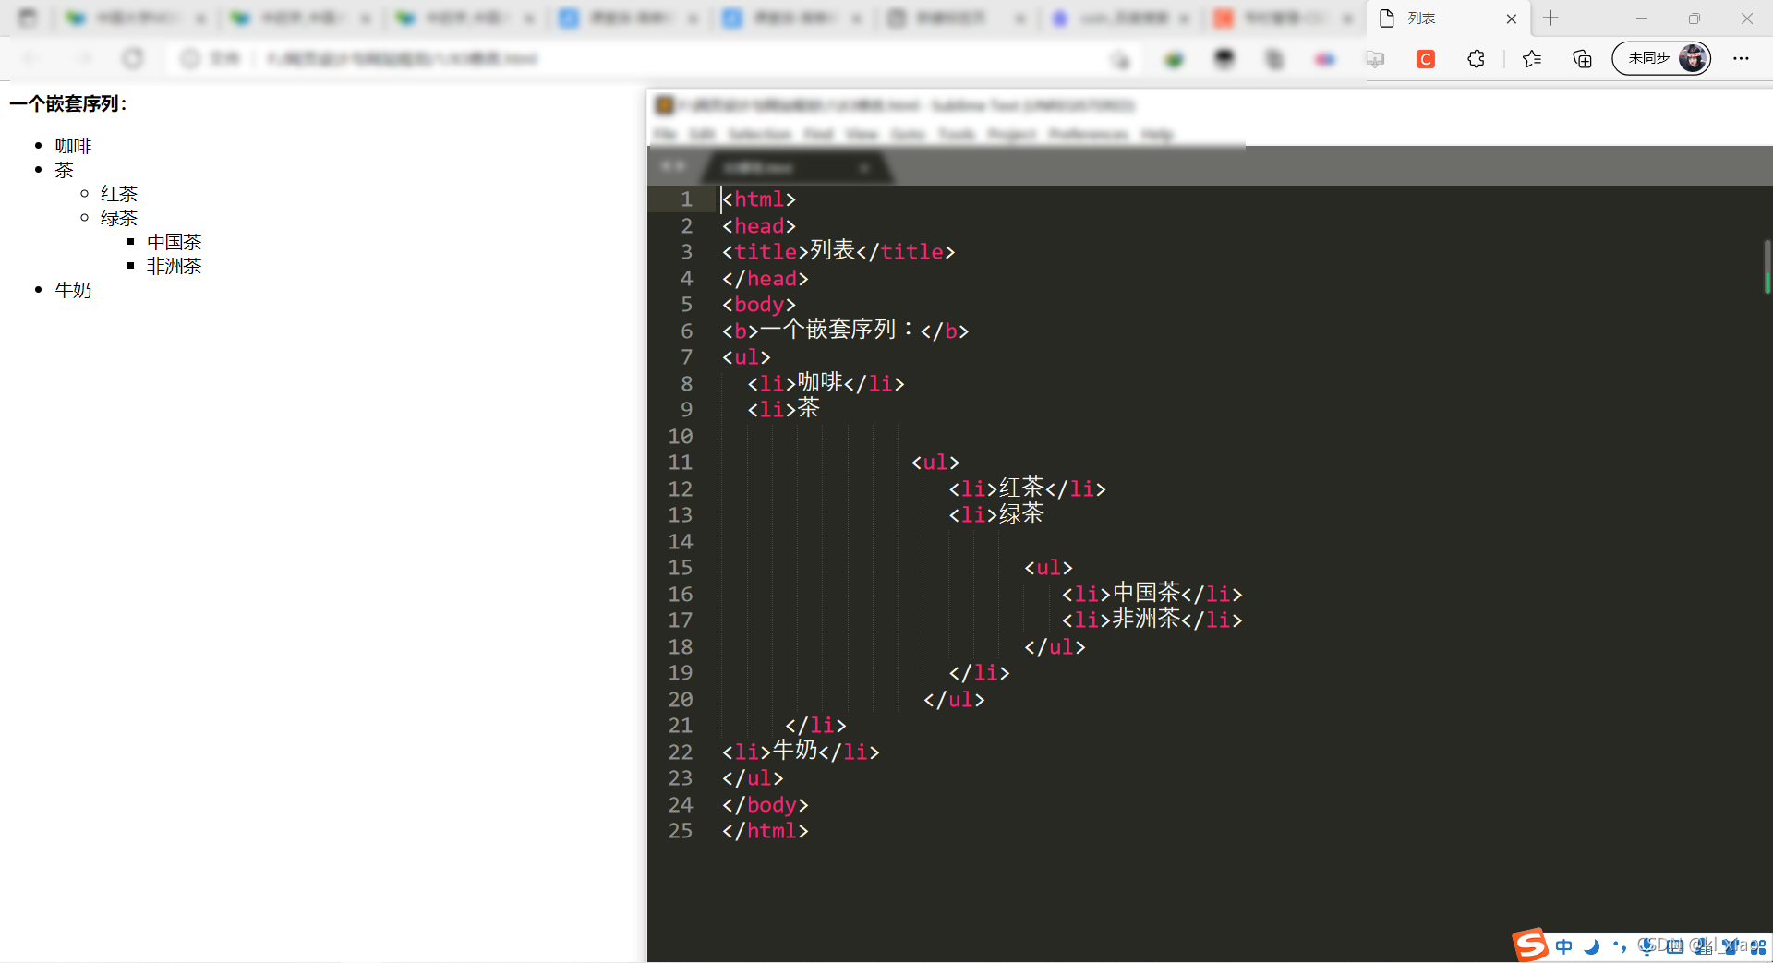Open the browser Extensions puzzle icon
Viewport: 1773px width, 963px height.
[1476, 59]
